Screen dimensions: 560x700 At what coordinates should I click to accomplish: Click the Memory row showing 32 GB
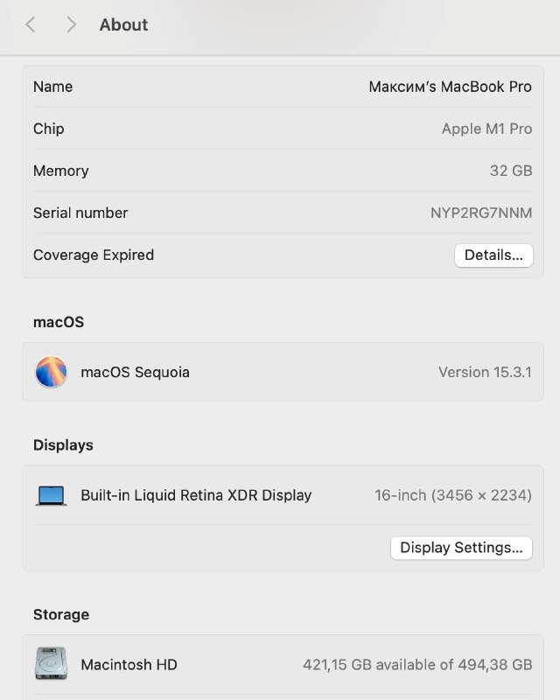[x=280, y=171]
